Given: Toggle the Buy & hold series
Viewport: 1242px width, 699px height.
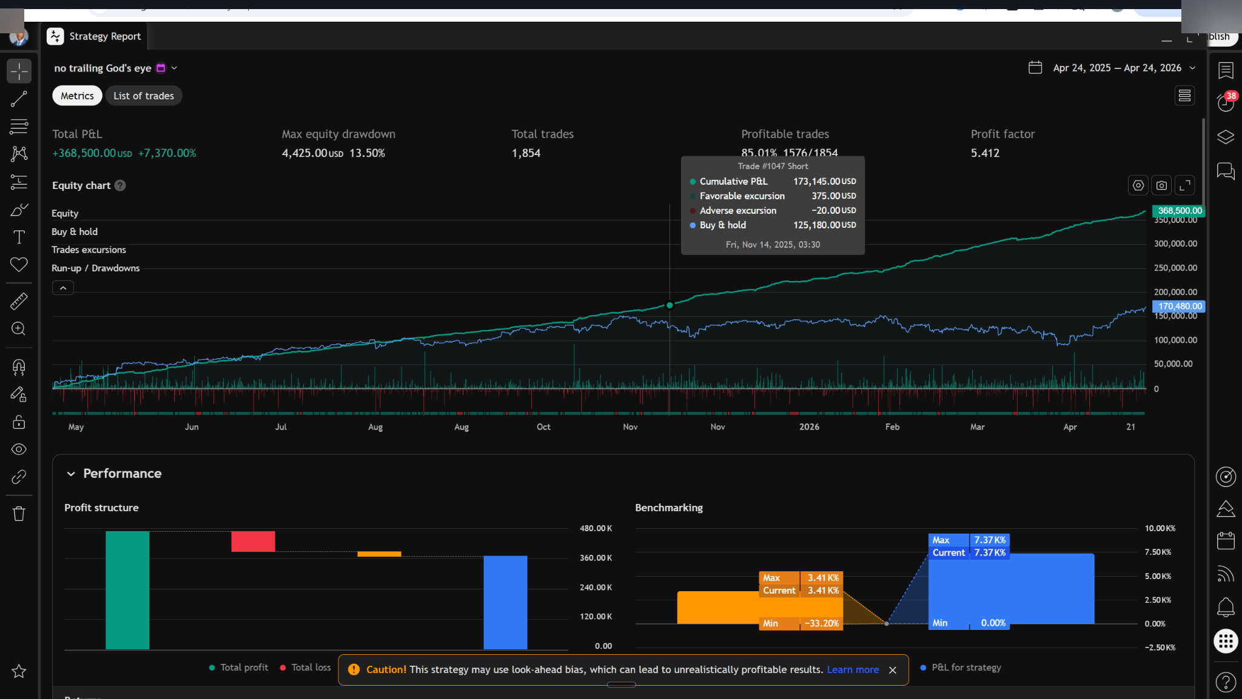Looking at the screenshot, I should pos(75,231).
